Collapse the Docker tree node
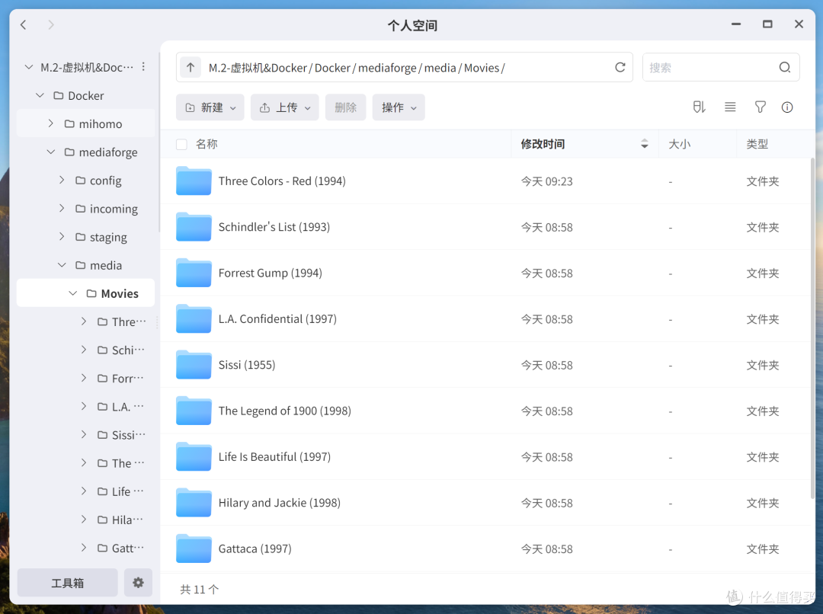The image size is (823, 614). point(40,95)
